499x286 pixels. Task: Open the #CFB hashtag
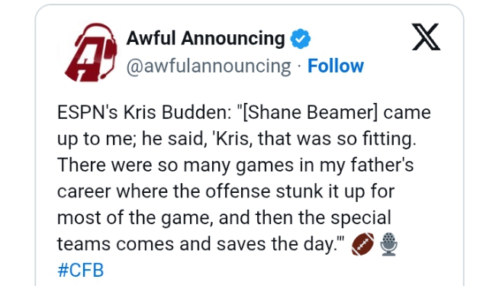pyautogui.click(x=81, y=270)
